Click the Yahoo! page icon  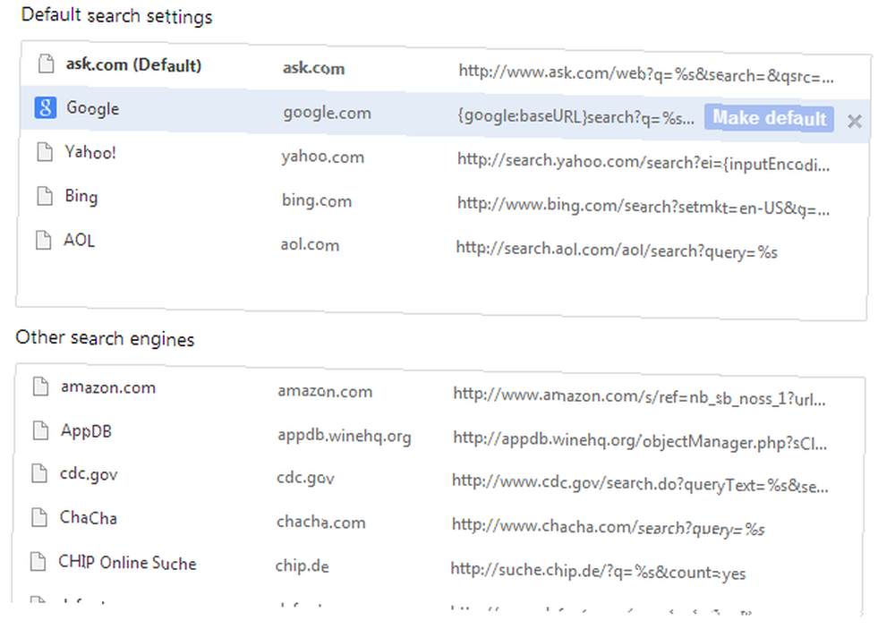pyautogui.click(x=45, y=152)
